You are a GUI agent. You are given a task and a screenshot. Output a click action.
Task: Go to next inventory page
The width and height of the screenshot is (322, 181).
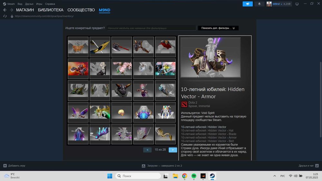click(173, 150)
